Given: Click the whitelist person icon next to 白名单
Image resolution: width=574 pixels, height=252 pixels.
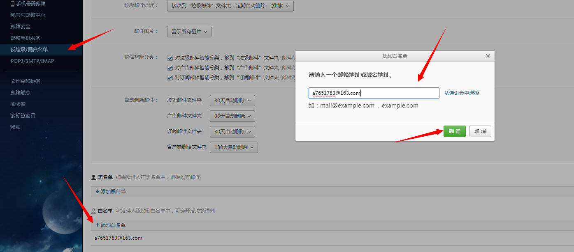Looking at the screenshot, I should click(x=93, y=211).
